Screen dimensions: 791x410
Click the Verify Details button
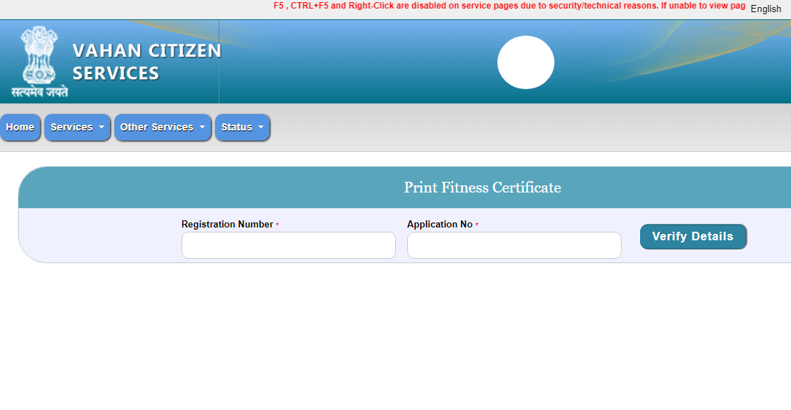pyautogui.click(x=693, y=237)
